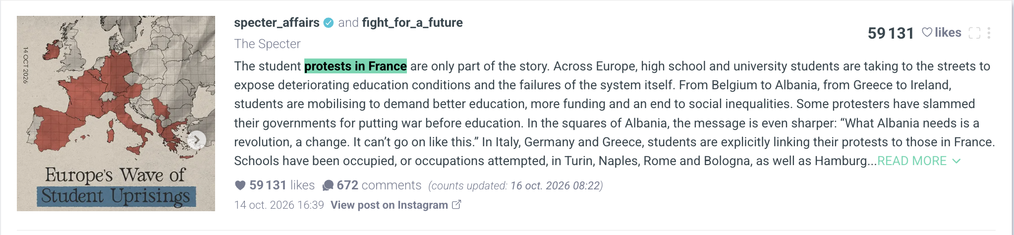Expand the caption with READ MORE
1014x235 pixels.
tap(912, 161)
